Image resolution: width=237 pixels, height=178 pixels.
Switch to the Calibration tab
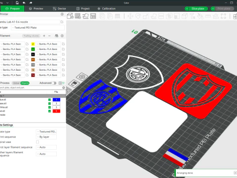(x=107, y=8)
